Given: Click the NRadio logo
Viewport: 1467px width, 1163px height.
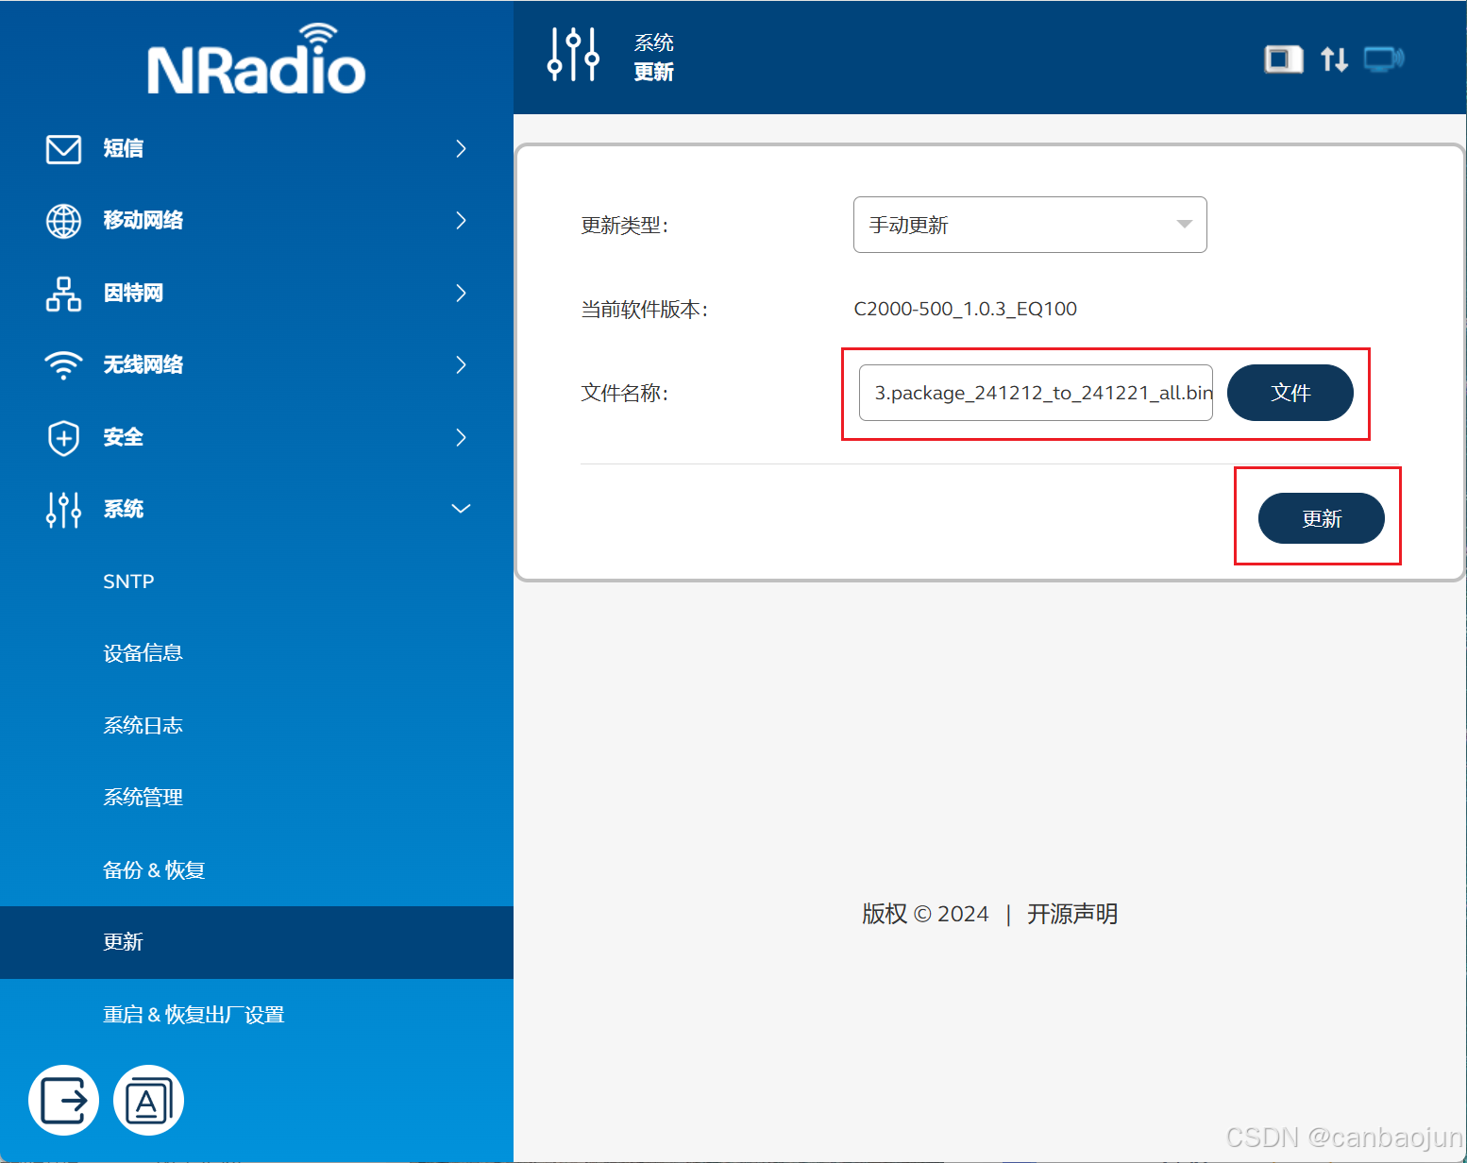Looking at the screenshot, I should [256, 59].
